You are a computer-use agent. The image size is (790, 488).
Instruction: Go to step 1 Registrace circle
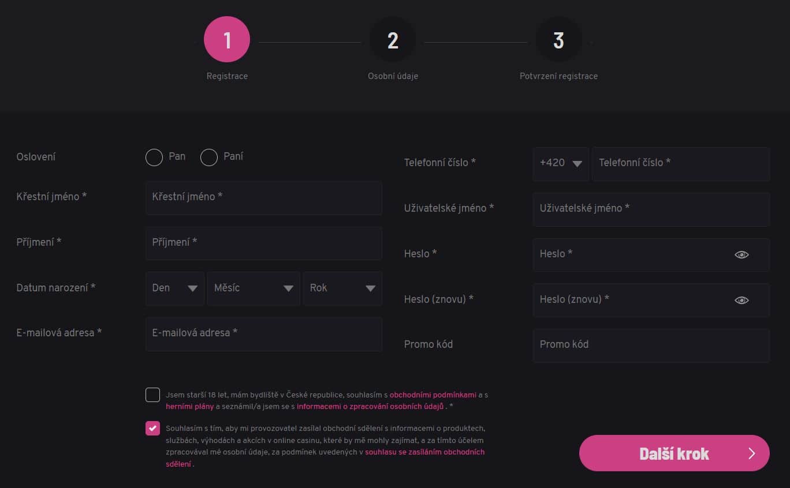pyautogui.click(x=227, y=39)
